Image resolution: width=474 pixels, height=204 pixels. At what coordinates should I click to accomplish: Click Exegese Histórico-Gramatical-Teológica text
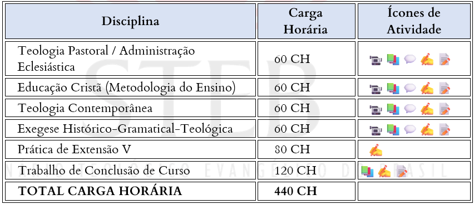(x=125, y=129)
